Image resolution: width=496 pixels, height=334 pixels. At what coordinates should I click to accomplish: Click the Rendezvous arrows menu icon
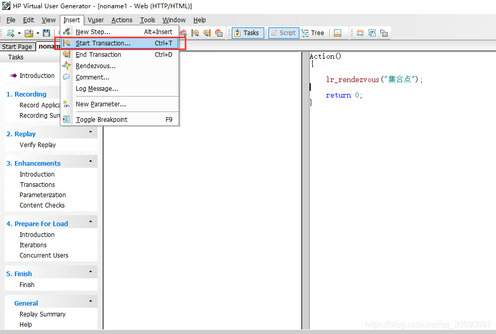(67, 66)
